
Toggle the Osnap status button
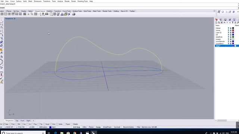tap(98, 127)
